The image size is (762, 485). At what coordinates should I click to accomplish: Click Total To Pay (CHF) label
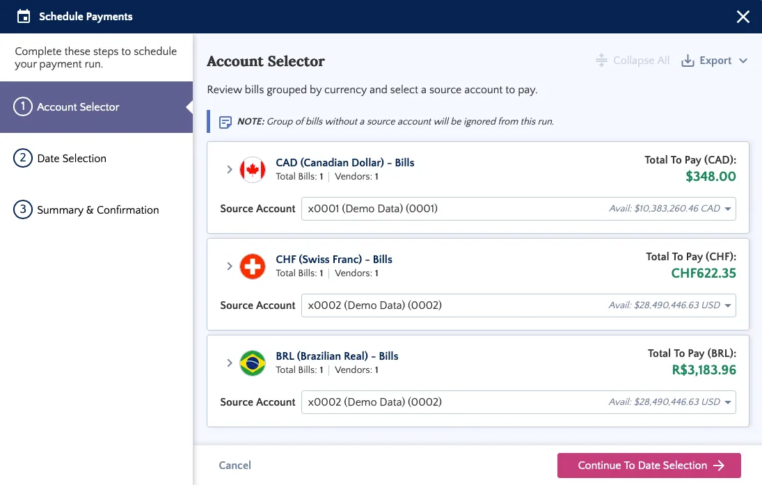coord(690,257)
